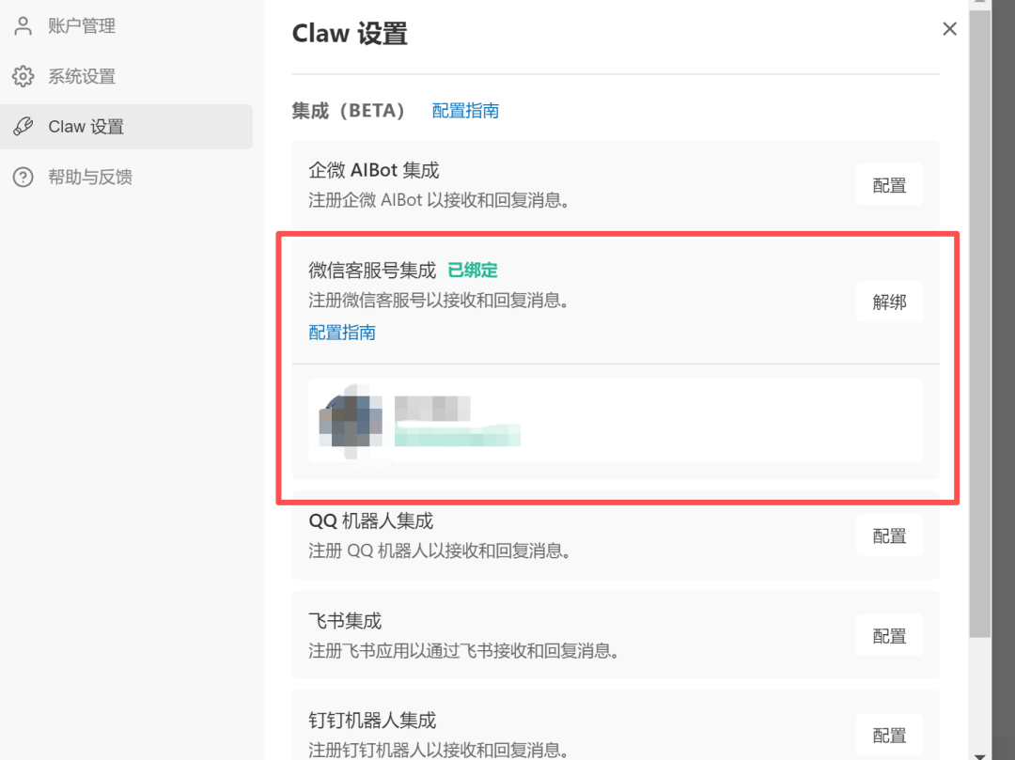Click 配置 for QQ 机器人集成
Viewport: 1015px width, 760px height.
(889, 535)
